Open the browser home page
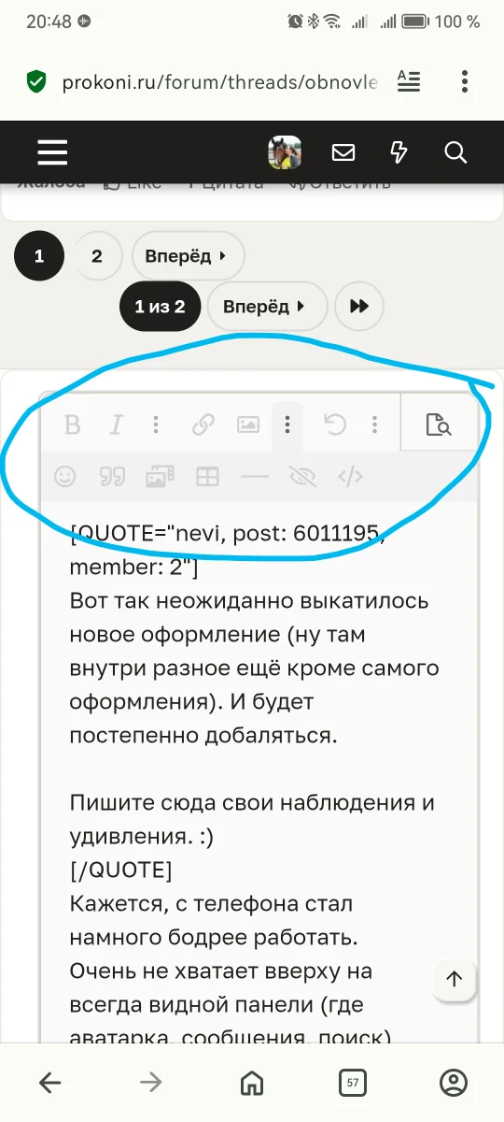 [252, 1083]
